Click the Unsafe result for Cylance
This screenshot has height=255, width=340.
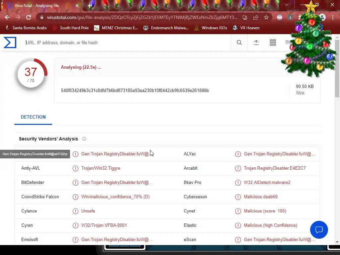[x=88, y=211]
